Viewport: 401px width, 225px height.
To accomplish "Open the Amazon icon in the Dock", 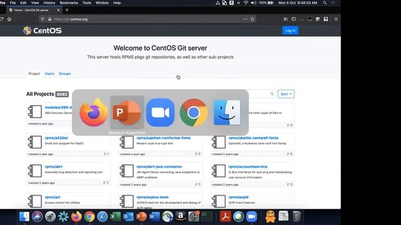I will [180, 217].
